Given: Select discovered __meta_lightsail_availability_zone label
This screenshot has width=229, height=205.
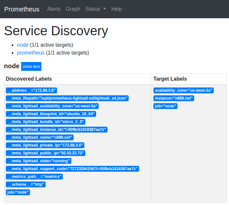Looking at the screenshot, I should 52,106.
